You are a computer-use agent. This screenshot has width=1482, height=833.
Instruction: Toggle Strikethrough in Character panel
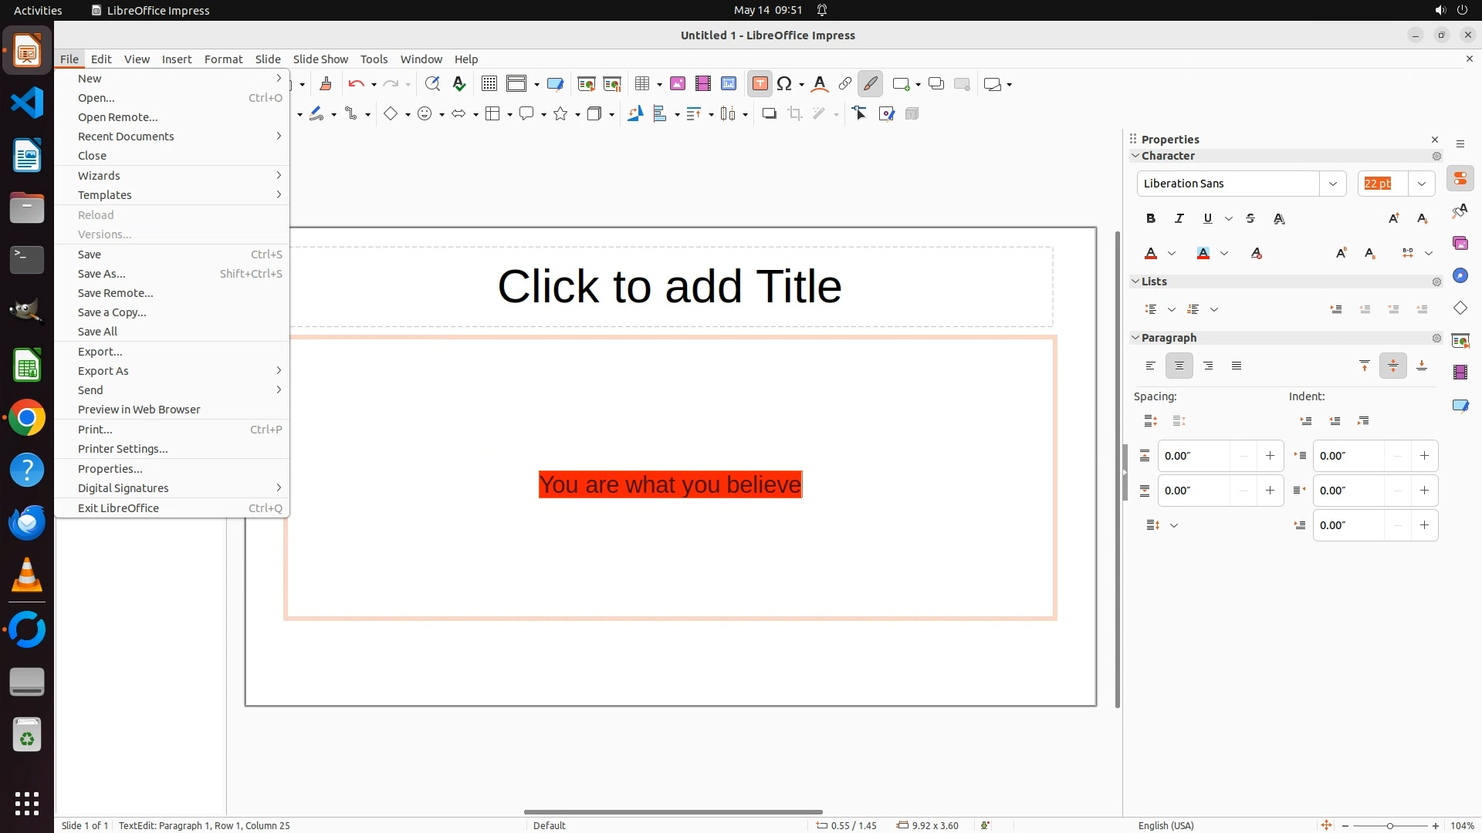[x=1250, y=219]
